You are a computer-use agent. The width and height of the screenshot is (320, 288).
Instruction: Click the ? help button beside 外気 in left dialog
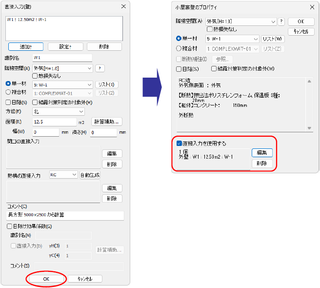(x=100, y=68)
